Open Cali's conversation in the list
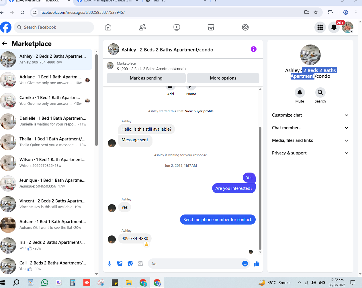The image size is (362, 288). [x=46, y=266]
